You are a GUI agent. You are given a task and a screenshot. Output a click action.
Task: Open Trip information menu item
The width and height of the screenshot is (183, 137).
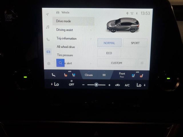[73, 38]
